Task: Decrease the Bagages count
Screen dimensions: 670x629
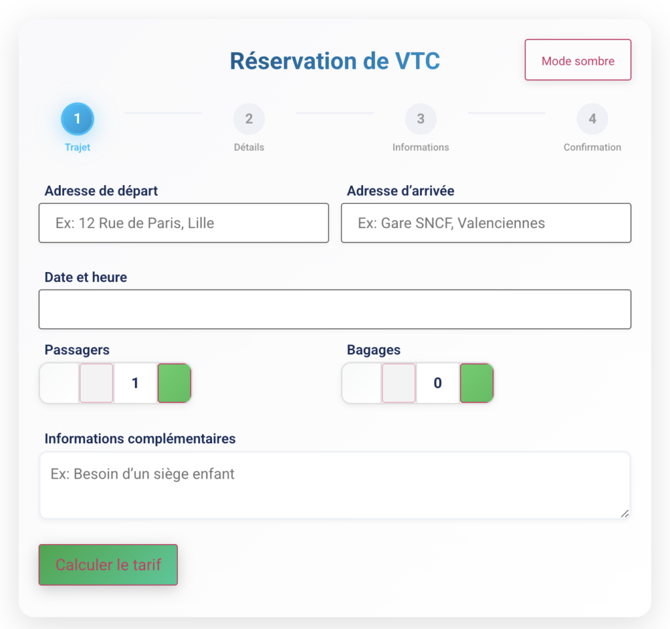Action: [398, 383]
